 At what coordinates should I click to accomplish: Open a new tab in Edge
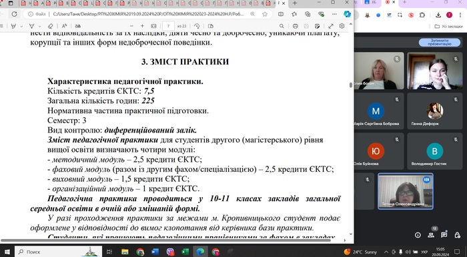coord(295,3)
